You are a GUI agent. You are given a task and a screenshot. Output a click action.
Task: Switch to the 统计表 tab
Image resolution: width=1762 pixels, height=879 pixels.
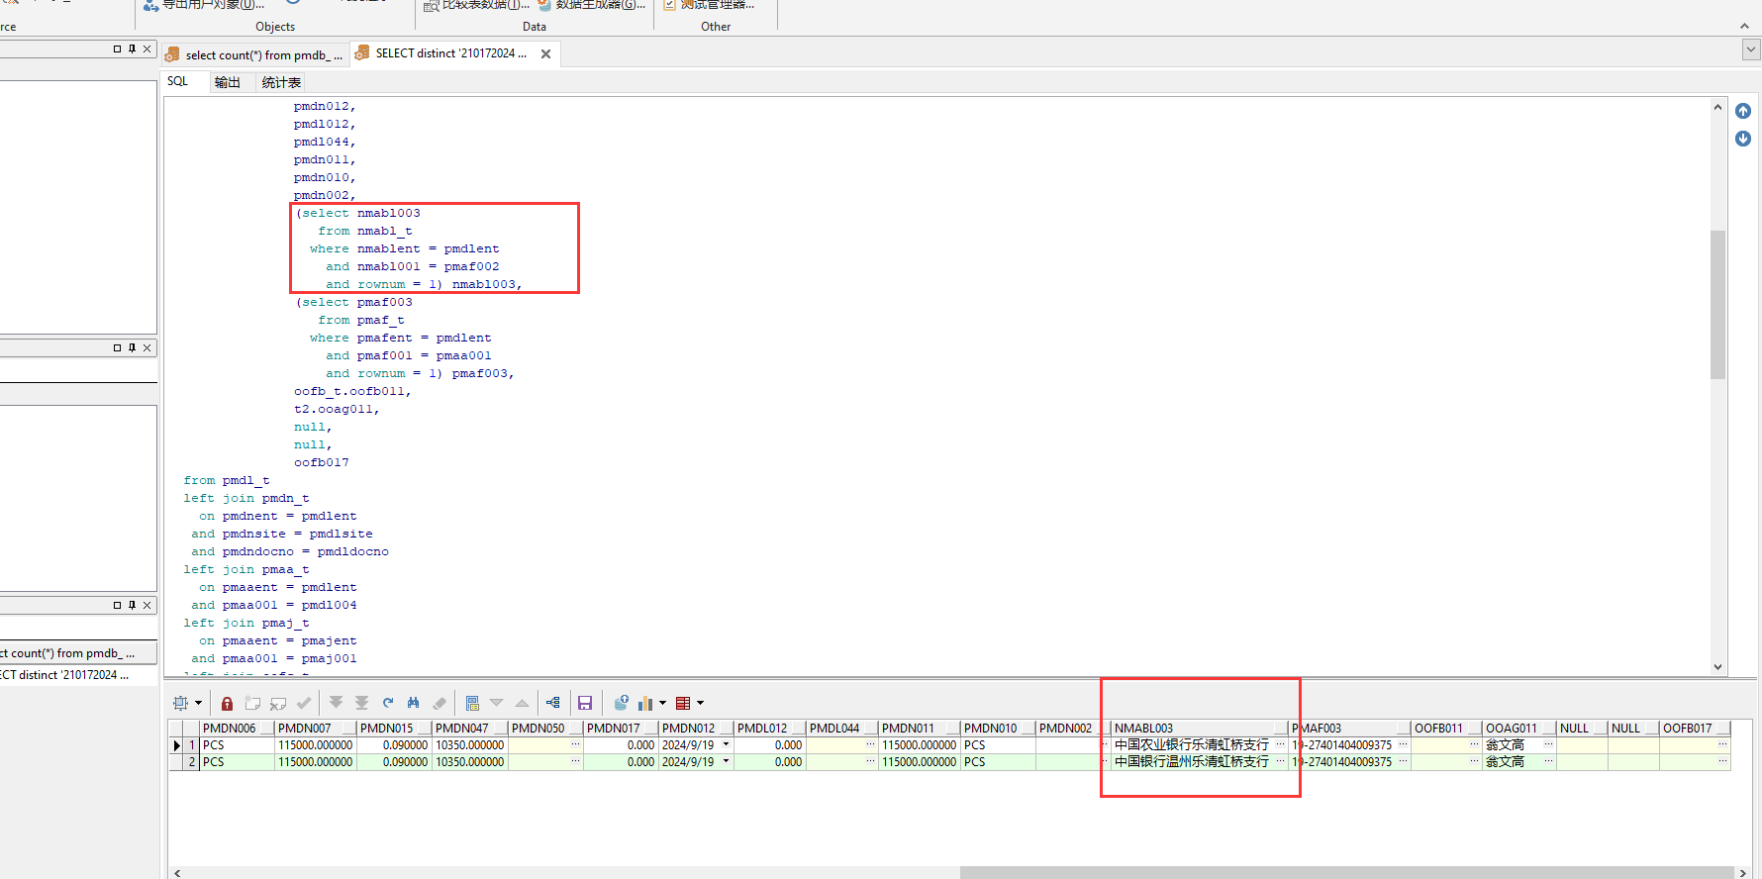pyautogui.click(x=281, y=82)
